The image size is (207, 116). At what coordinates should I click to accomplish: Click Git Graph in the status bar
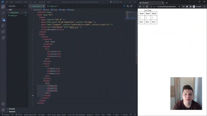point(41,115)
